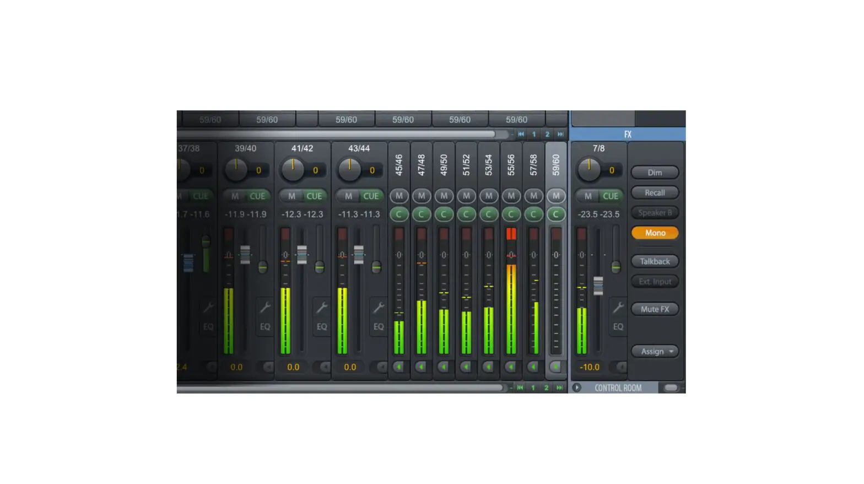Click the channel 7/8 volume fader handle
The image size is (864, 484).
[598, 286]
